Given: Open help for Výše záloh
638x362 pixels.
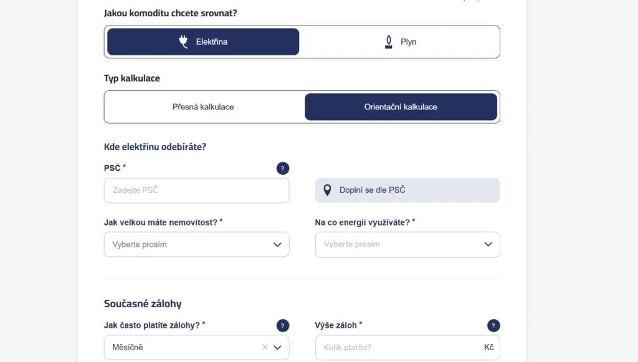Looking at the screenshot, I should pos(493,325).
